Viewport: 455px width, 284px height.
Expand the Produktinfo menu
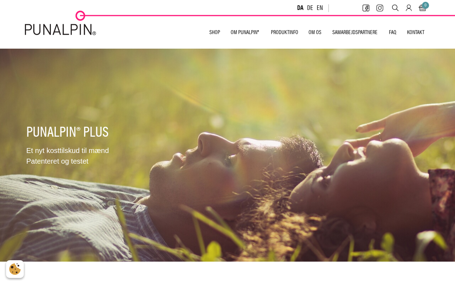tap(284, 32)
